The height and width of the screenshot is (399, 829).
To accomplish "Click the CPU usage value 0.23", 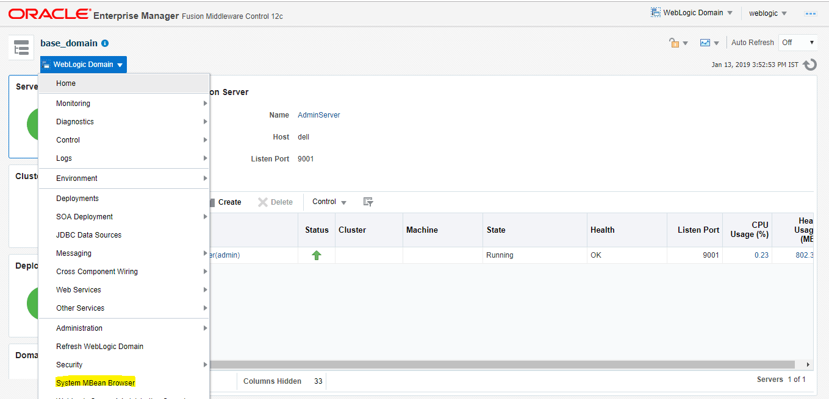I will click(x=761, y=255).
